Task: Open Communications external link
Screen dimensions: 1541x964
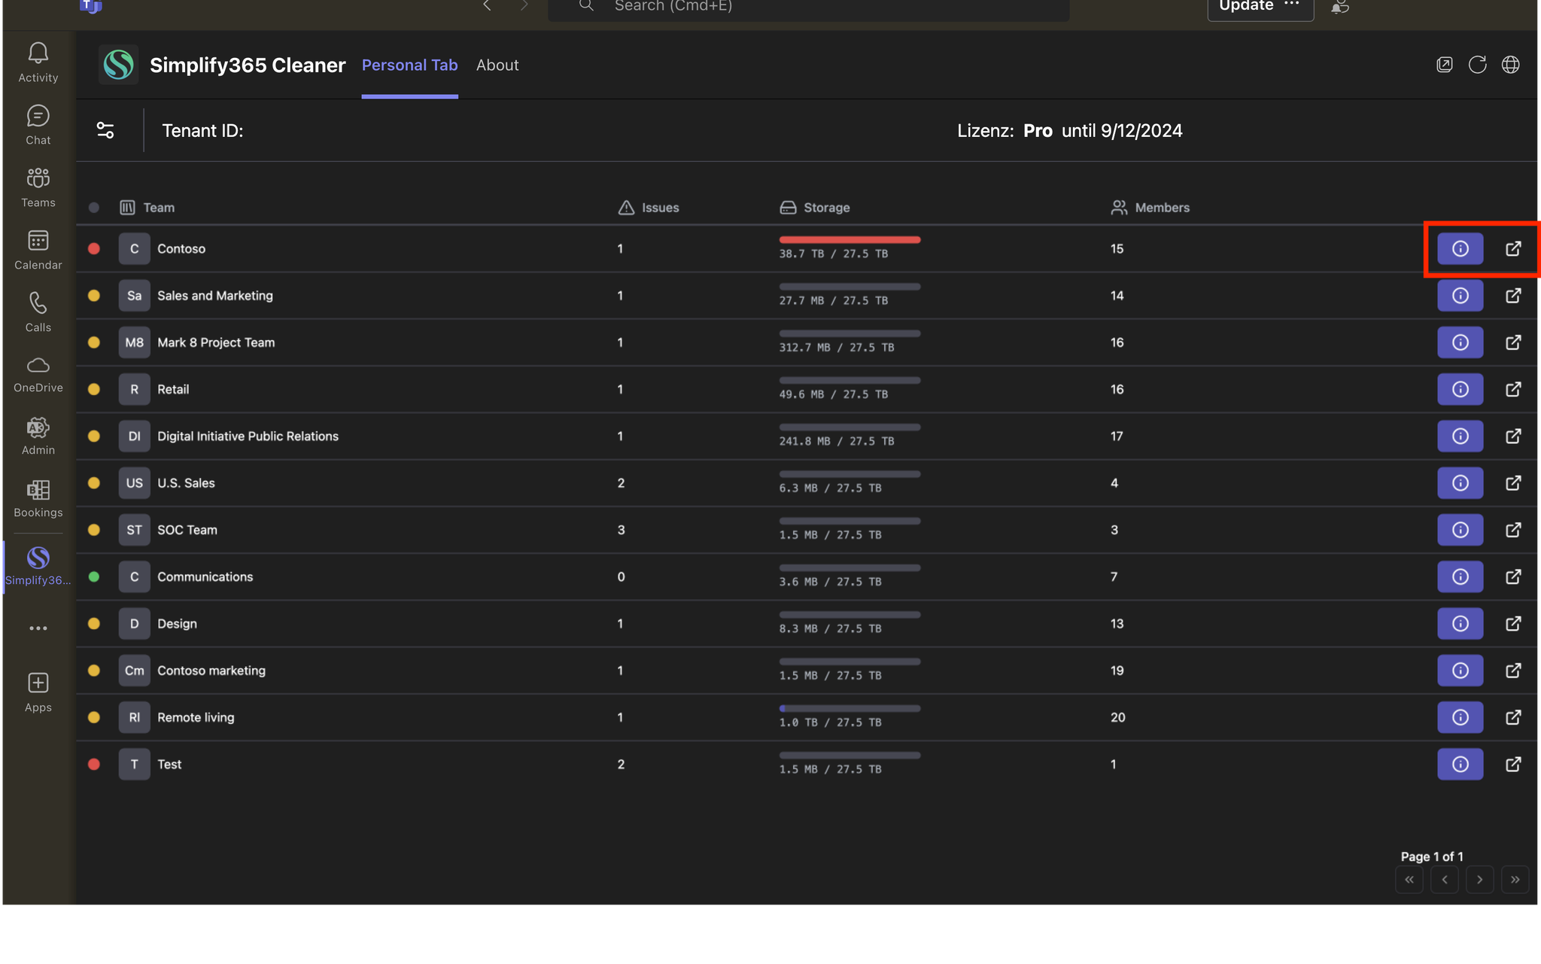Action: click(1513, 576)
